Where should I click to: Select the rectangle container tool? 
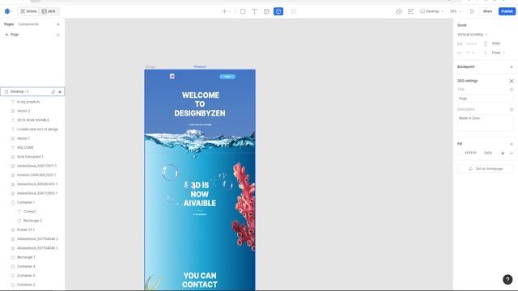(243, 11)
